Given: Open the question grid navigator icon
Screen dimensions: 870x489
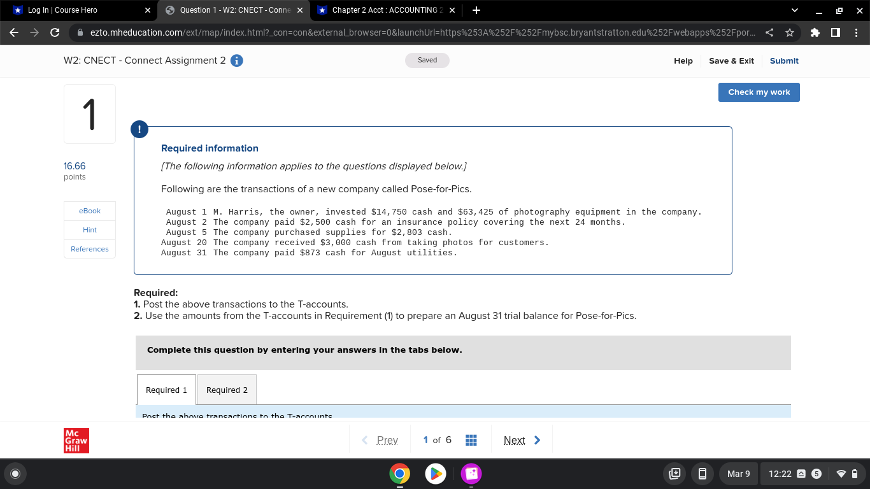Looking at the screenshot, I should point(471,440).
